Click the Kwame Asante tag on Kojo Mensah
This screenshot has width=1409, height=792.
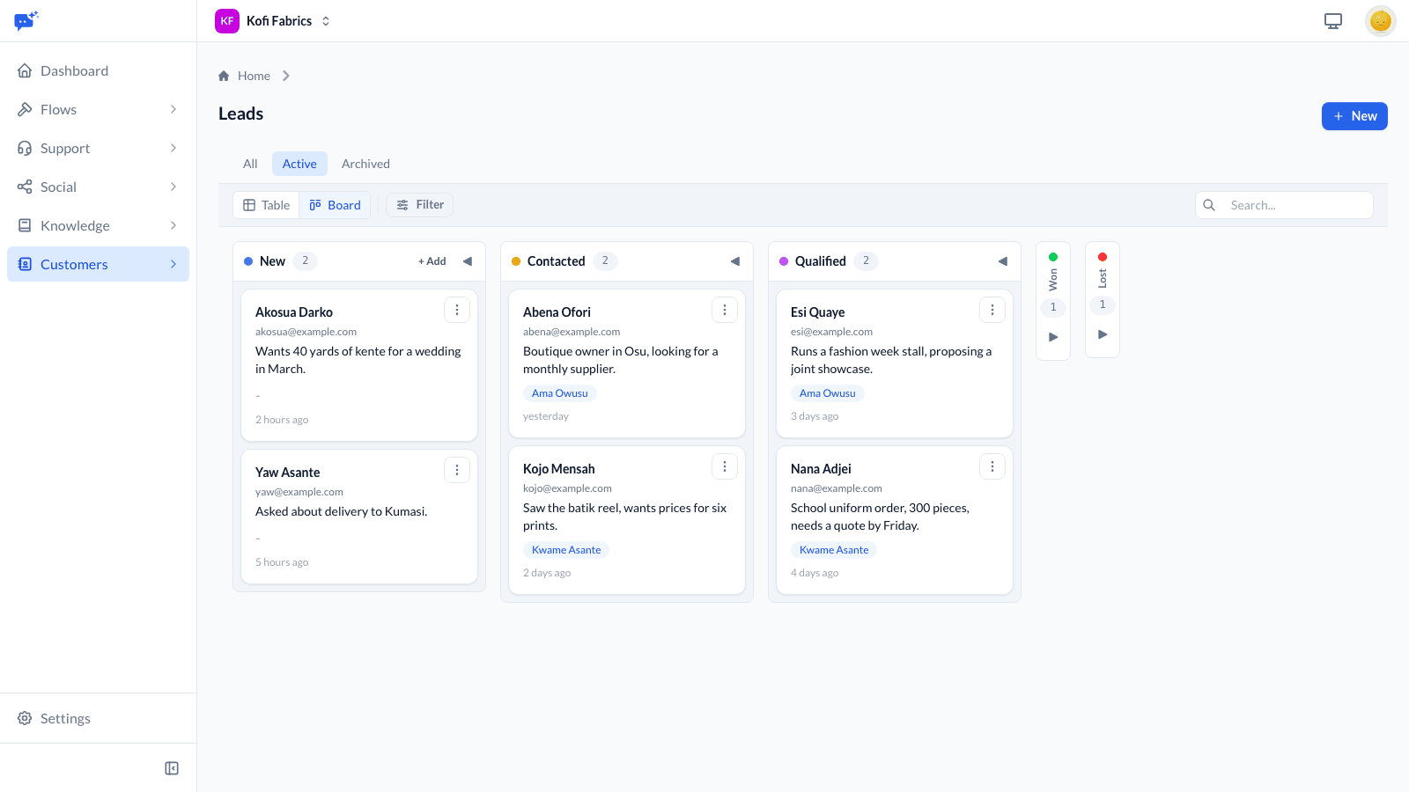566,550
